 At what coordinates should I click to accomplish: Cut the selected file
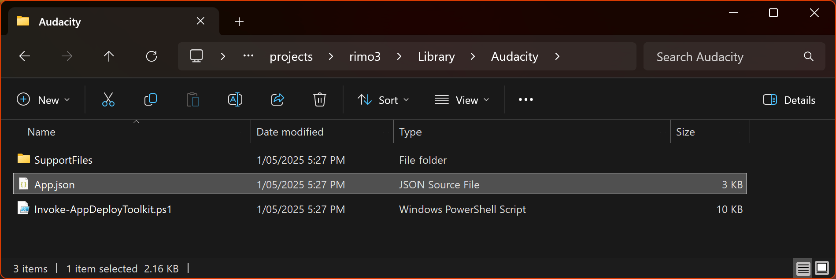coord(108,99)
